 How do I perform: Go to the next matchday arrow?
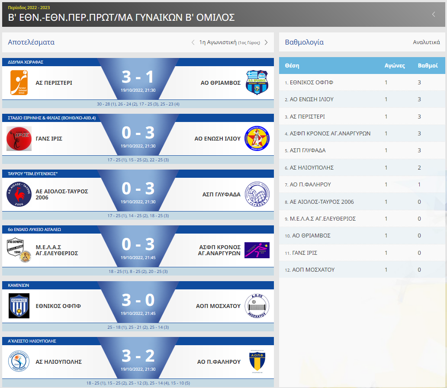[x=266, y=42]
